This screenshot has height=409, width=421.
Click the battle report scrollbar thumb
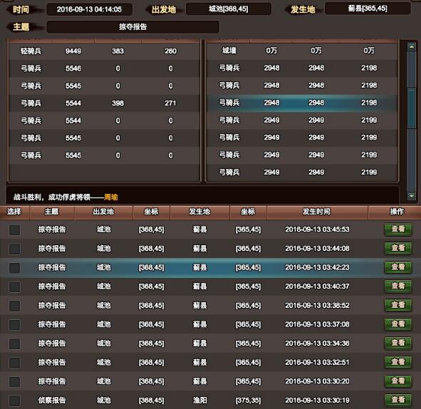coord(411,108)
